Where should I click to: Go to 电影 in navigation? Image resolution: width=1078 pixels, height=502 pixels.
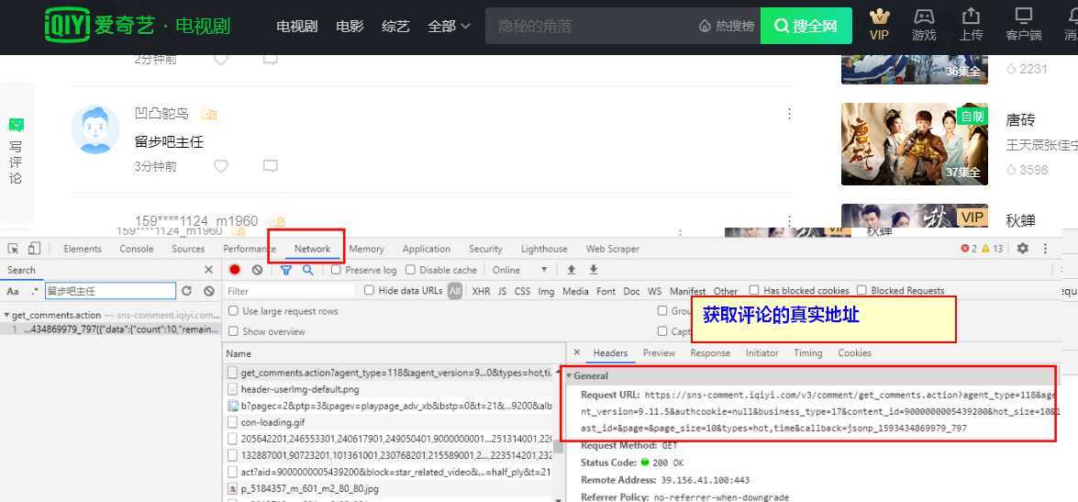[x=350, y=26]
